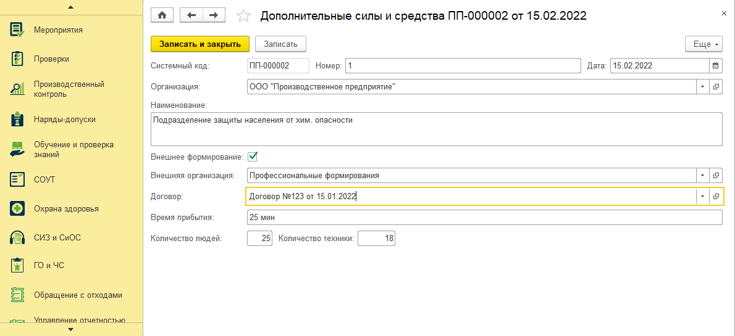Click the Дата input field

(x=660, y=66)
